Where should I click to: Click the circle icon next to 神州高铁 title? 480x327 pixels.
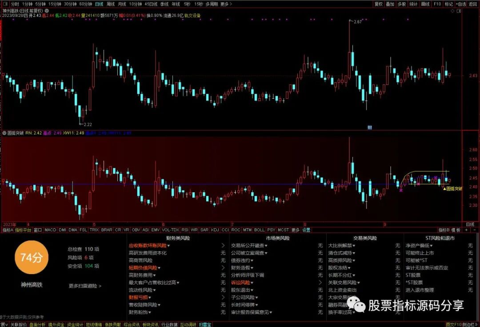(x=47, y=11)
